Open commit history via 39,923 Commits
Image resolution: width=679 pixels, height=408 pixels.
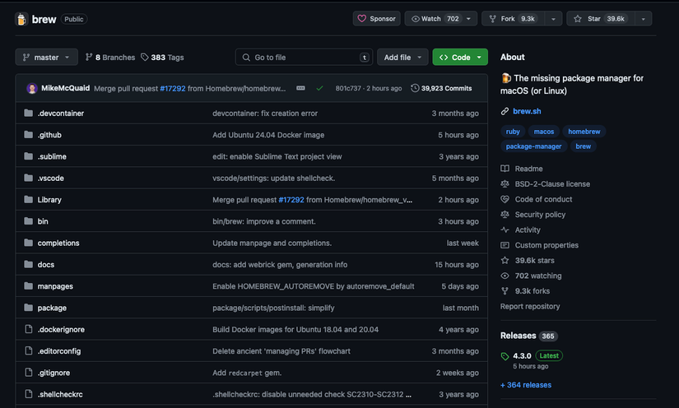441,88
